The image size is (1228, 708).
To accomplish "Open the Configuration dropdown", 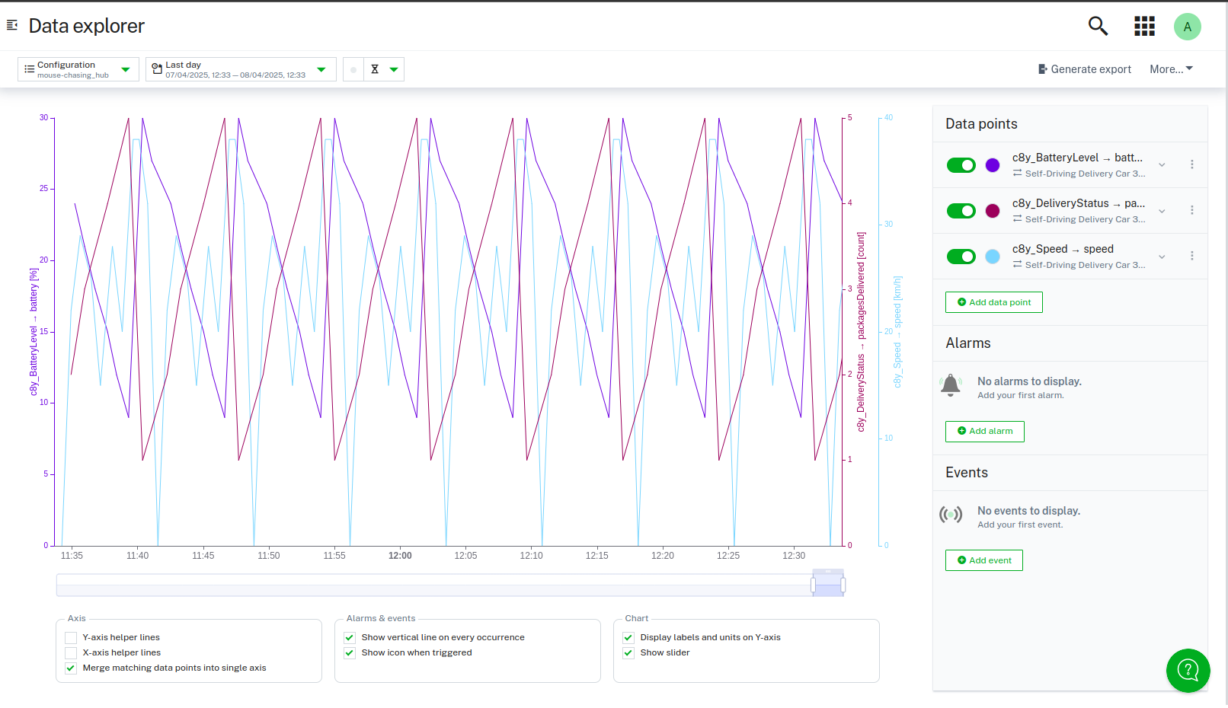I will tap(78, 69).
